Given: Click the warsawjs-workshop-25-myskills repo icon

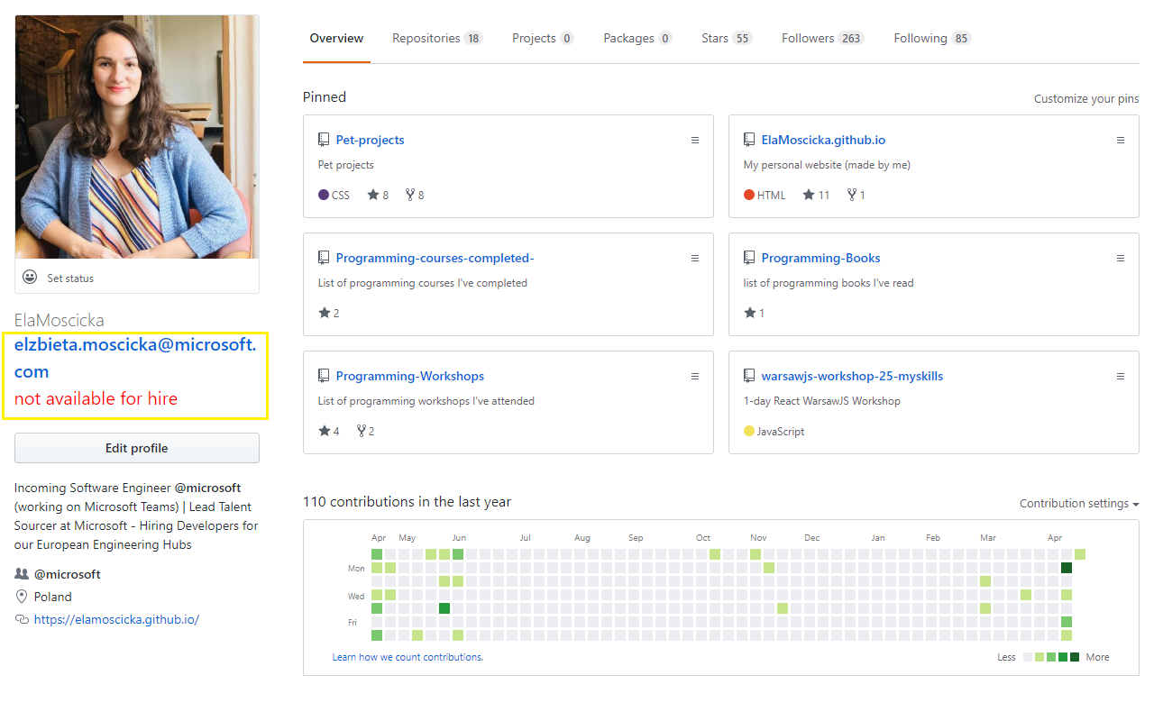Looking at the screenshot, I should pyautogui.click(x=749, y=376).
